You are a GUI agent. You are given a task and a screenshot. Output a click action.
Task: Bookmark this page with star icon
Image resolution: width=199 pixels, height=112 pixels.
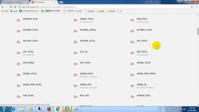[192, 7]
